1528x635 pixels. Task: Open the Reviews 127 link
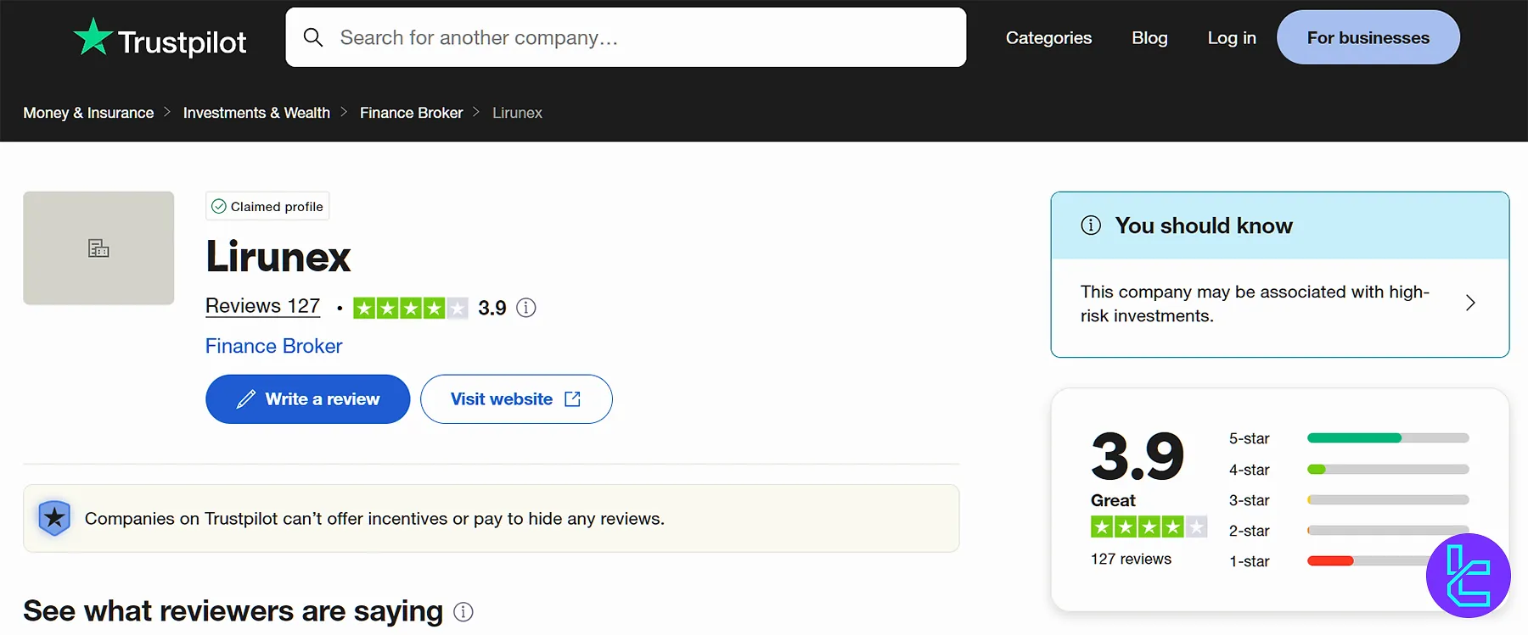(262, 306)
